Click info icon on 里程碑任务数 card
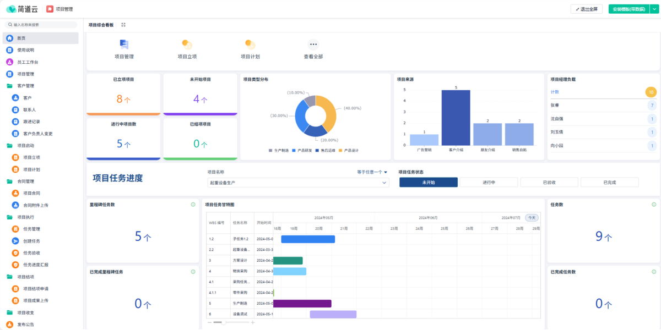This screenshot has height=330, width=661. tap(193, 205)
